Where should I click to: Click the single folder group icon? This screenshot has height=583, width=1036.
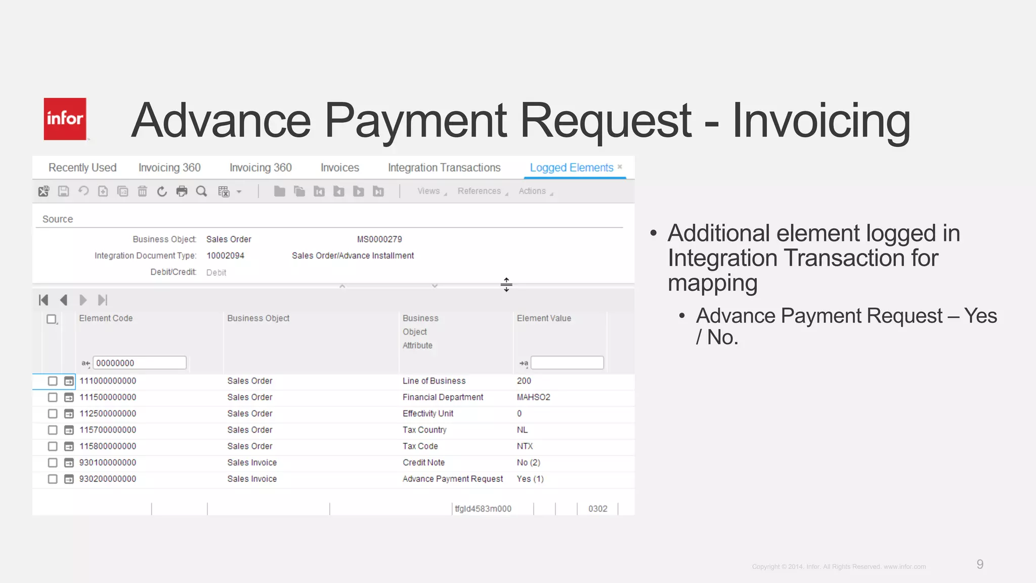pyautogui.click(x=279, y=191)
